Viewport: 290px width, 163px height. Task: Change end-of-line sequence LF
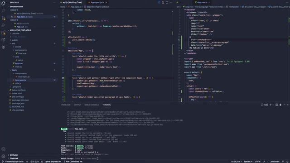coord(264,162)
